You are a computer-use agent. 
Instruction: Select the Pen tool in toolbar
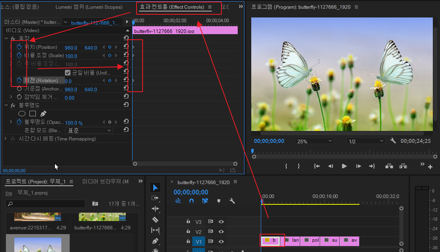[155, 241]
